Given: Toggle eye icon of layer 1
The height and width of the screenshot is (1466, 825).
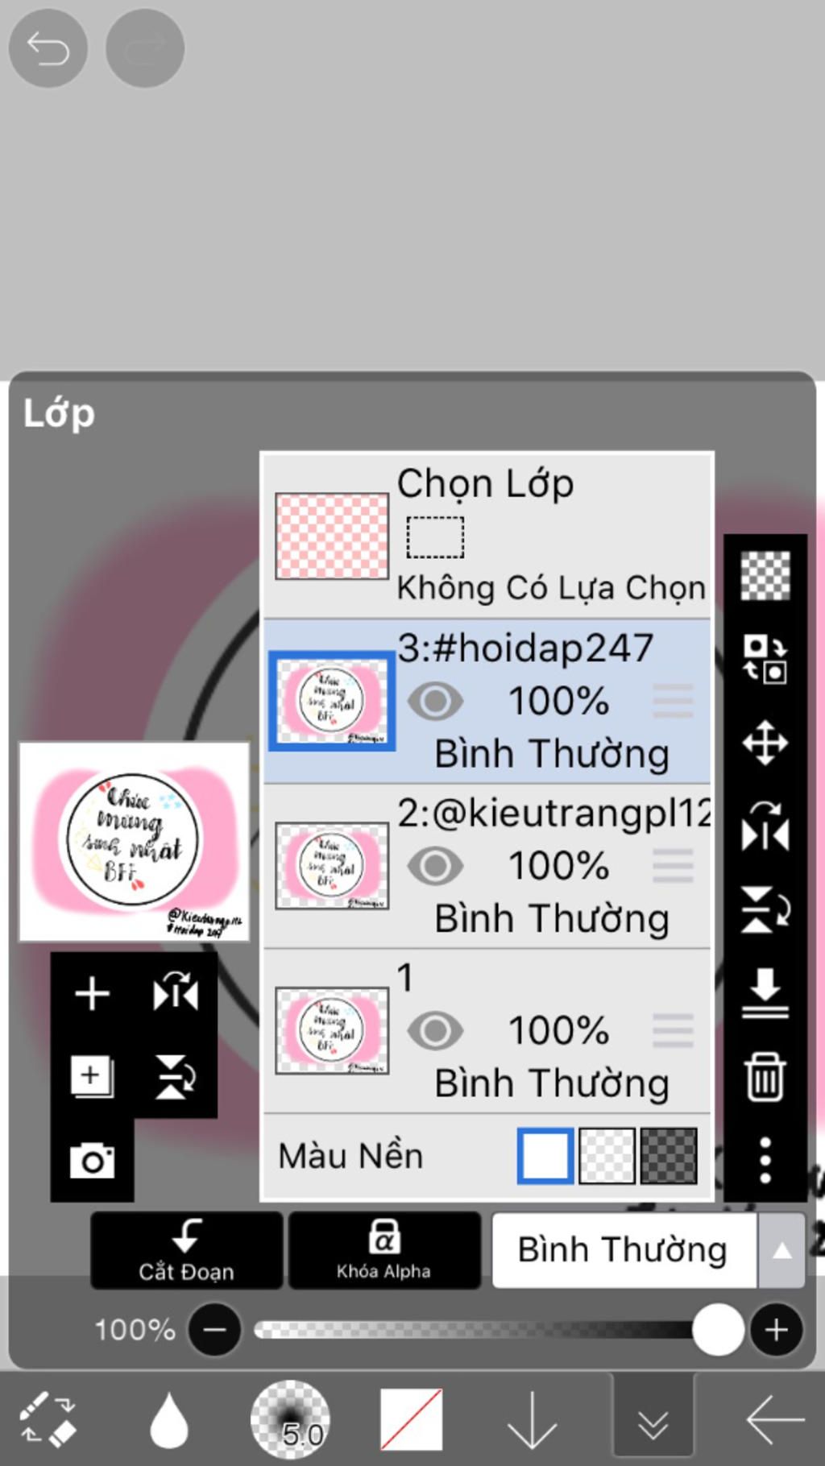Looking at the screenshot, I should click(x=435, y=1030).
